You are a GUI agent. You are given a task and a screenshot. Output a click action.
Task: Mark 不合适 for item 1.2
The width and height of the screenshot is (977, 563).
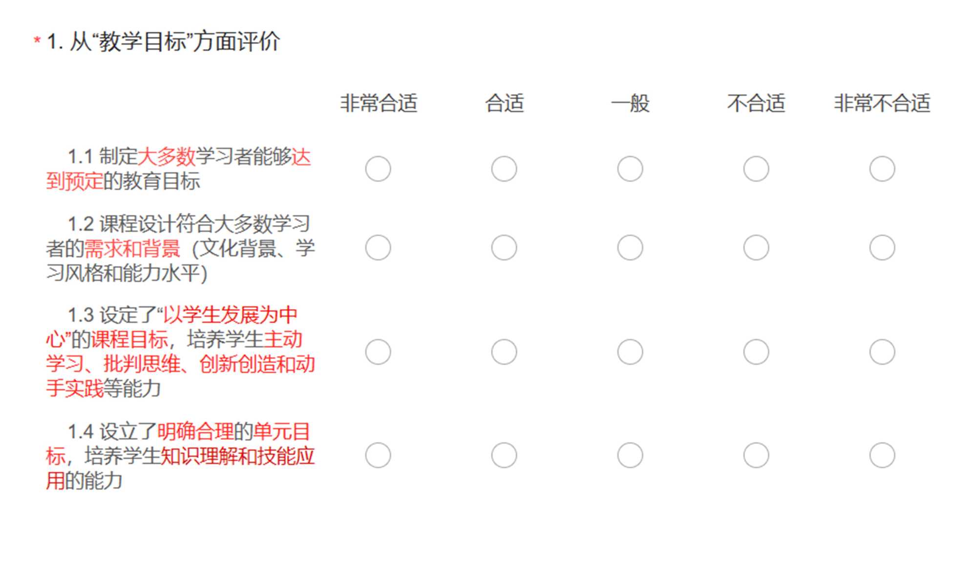(756, 248)
